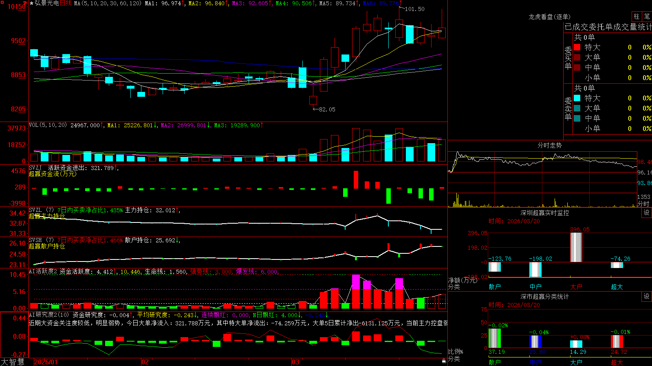Click the 深圳超赢实时监控 title
Screen dimensions: 652x366
tap(544, 213)
